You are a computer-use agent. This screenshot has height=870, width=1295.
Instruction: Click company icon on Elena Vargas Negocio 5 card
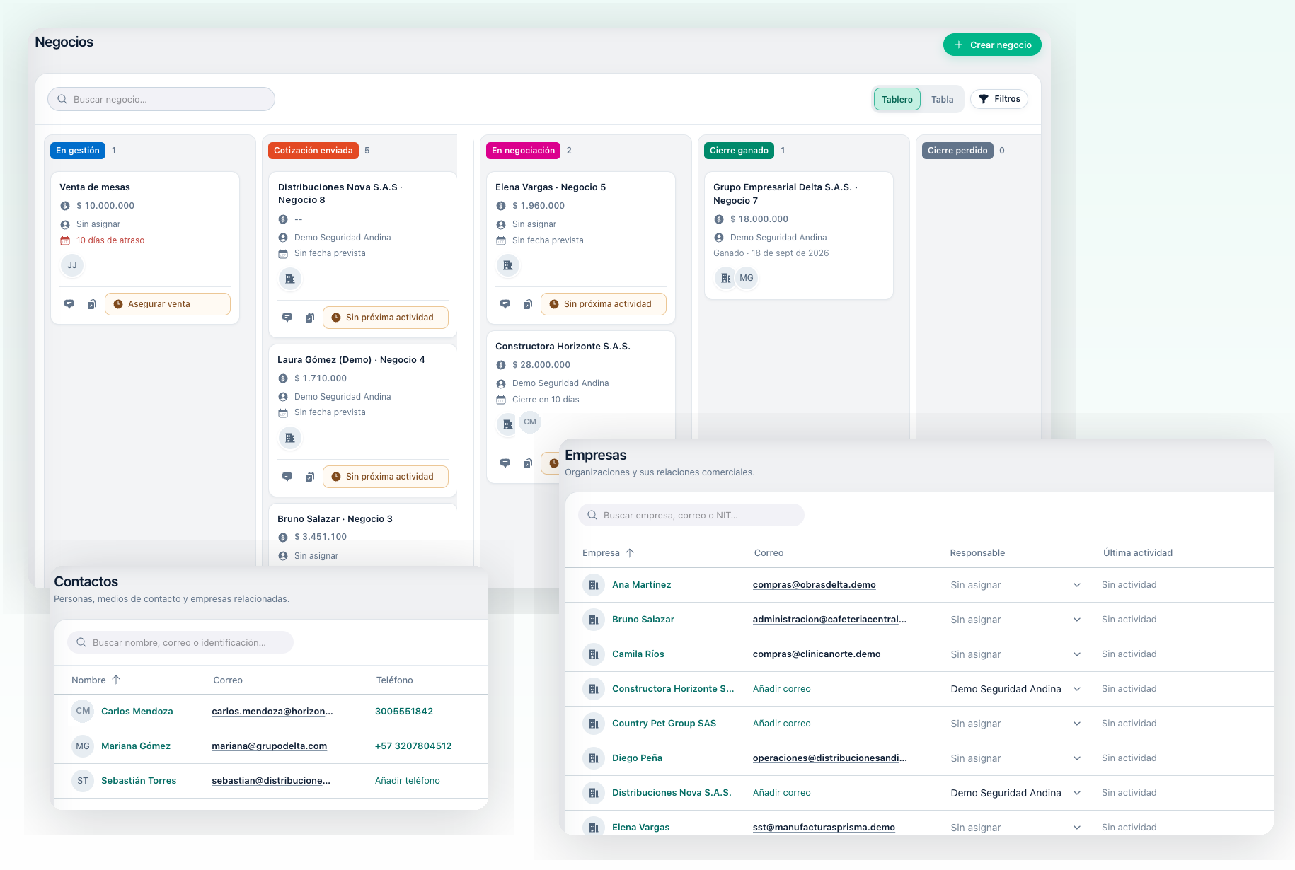click(x=508, y=265)
